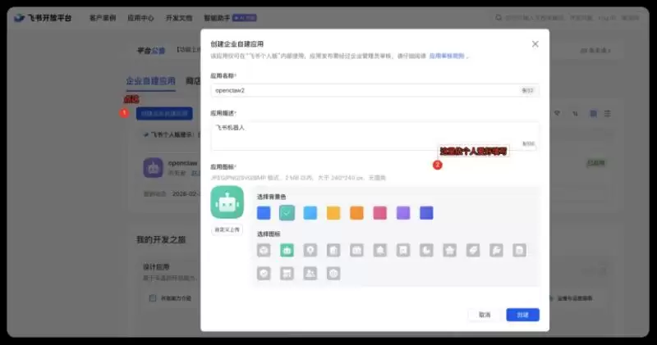Choose the checked teal-green background color
Image resolution: width=657 pixels, height=345 pixels.
coord(287,213)
